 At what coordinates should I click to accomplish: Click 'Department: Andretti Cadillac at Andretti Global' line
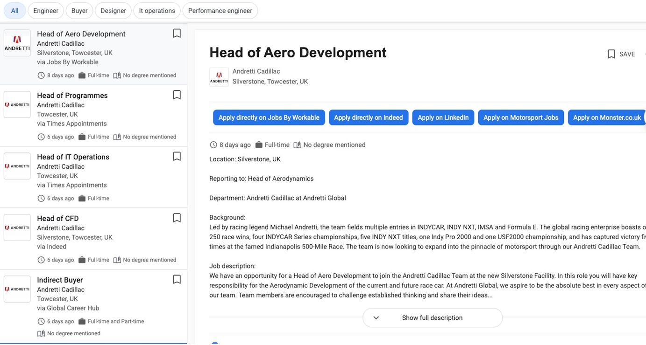click(x=277, y=198)
